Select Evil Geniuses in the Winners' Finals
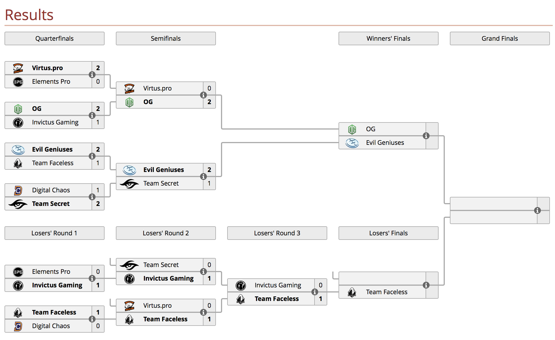555x340 pixels. pyautogui.click(x=385, y=143)
